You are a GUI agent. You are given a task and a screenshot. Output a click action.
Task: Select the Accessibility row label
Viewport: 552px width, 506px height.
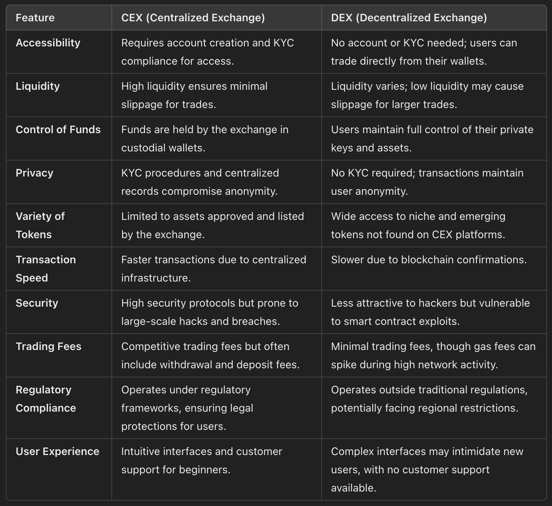(48, 43)
